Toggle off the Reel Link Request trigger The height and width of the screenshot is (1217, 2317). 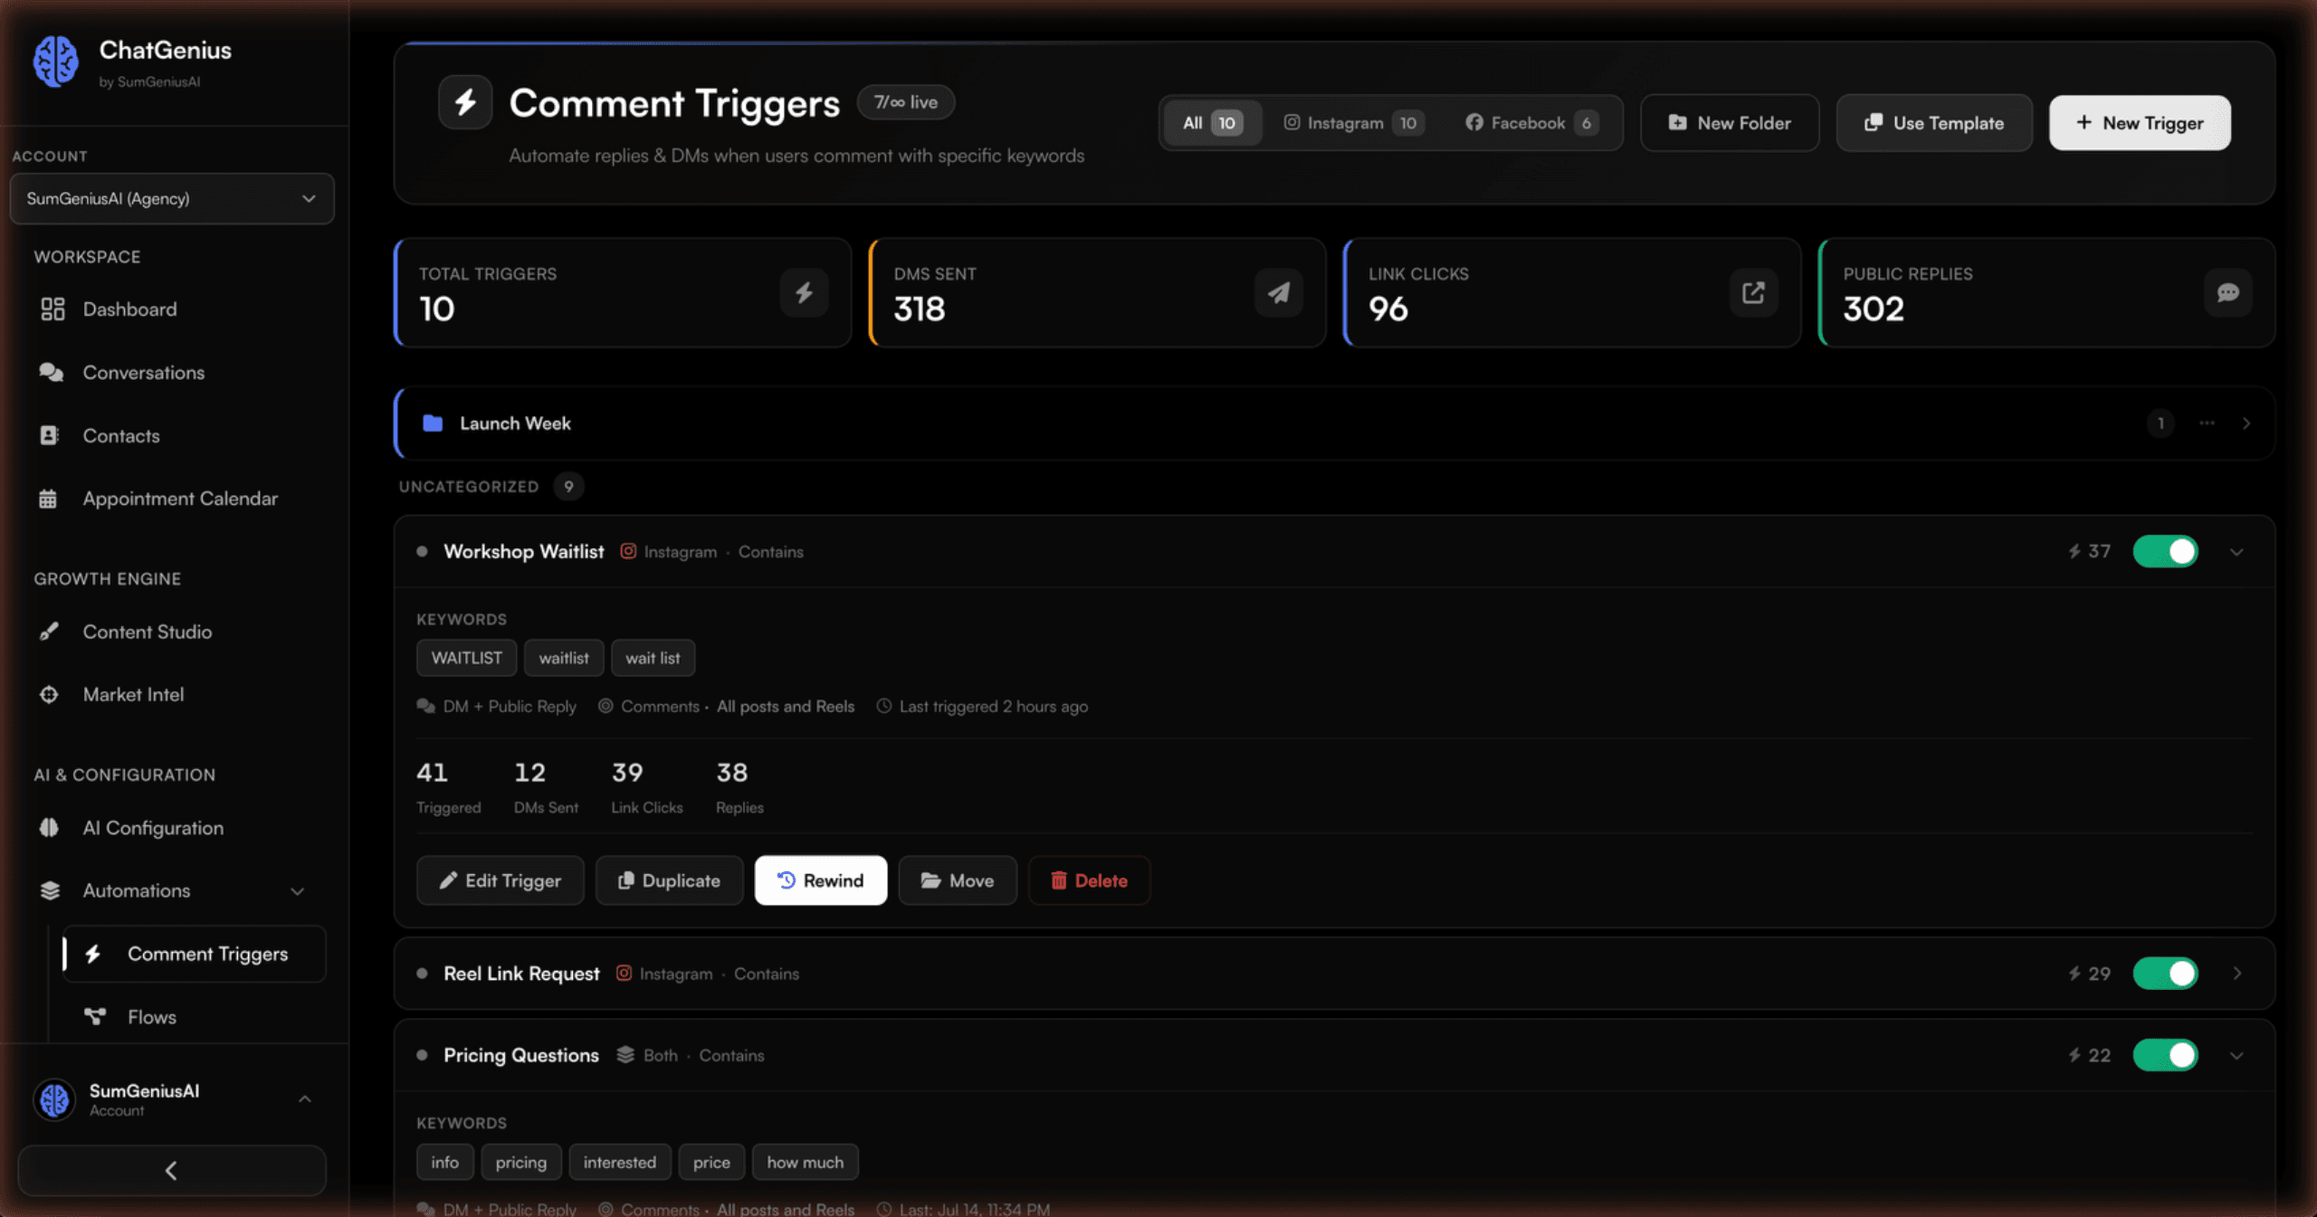tap(2165, 973)
